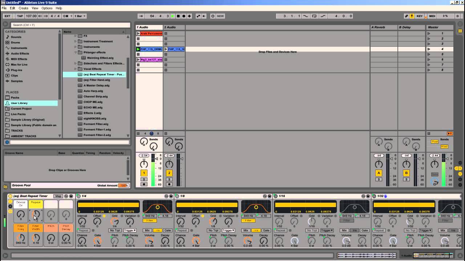The image size is (465, 261).
Task: Open the Drums category in browser
Action: pos(15,42)
